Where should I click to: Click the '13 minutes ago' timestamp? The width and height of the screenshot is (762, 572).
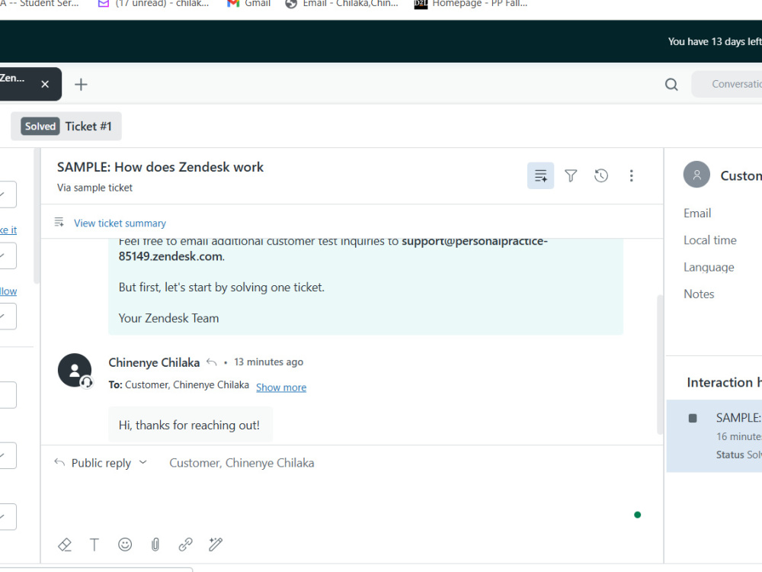pyautogui.click(x=268, y=362)
